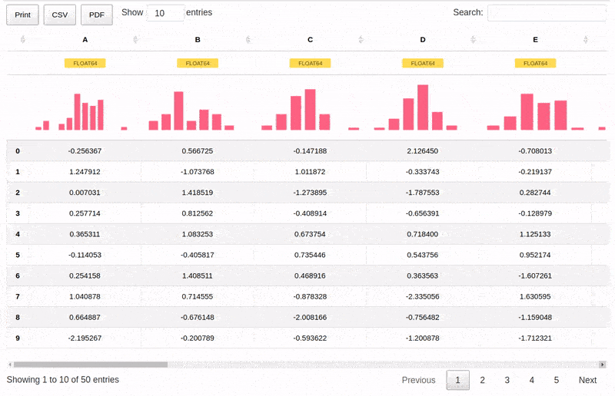Image resolution: width=615 pixels, height=396 pixels.
Task: Sort table by column C header
Action: click(x=311, y=40)
